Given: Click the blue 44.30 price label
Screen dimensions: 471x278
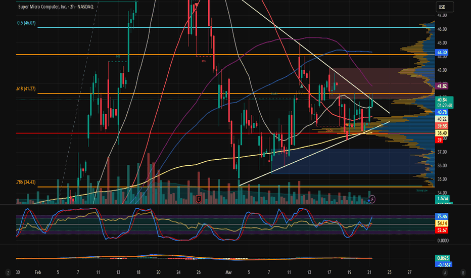Looking at the screenshot, I should tap(442, 52).
